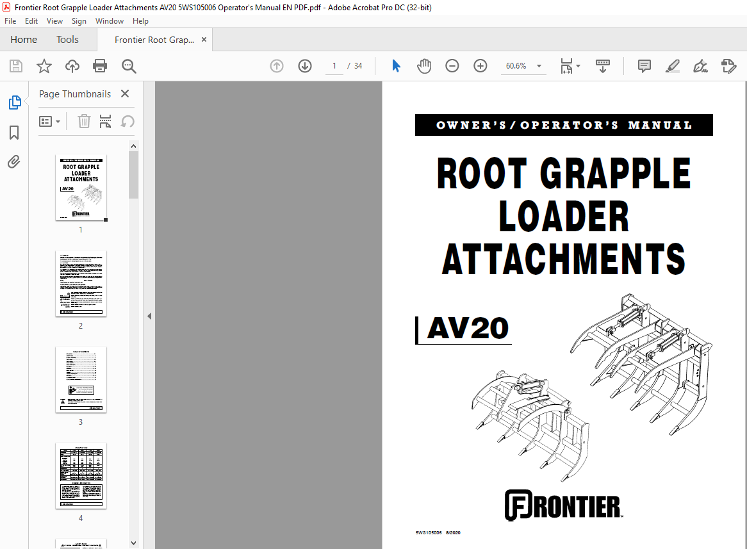
Task: Select the Frontier Root Grap... document tab
Action: coord(154,40)
